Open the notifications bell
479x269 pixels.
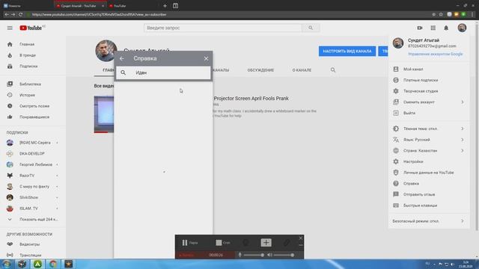point(446,28)
